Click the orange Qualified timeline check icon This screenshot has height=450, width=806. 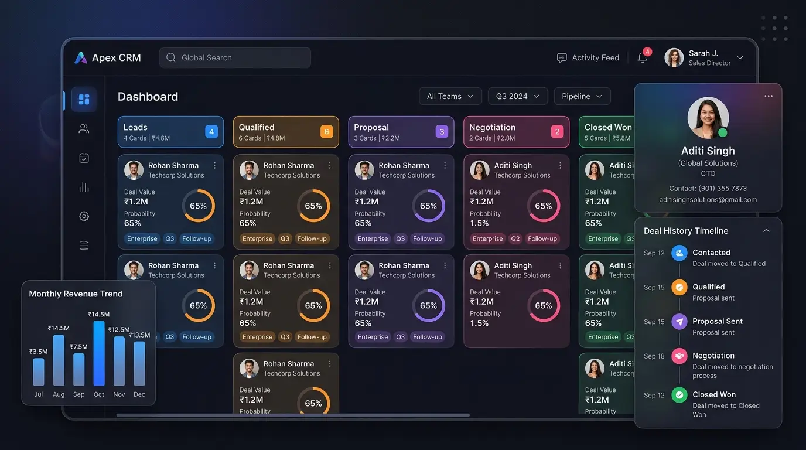coord(679,287)
